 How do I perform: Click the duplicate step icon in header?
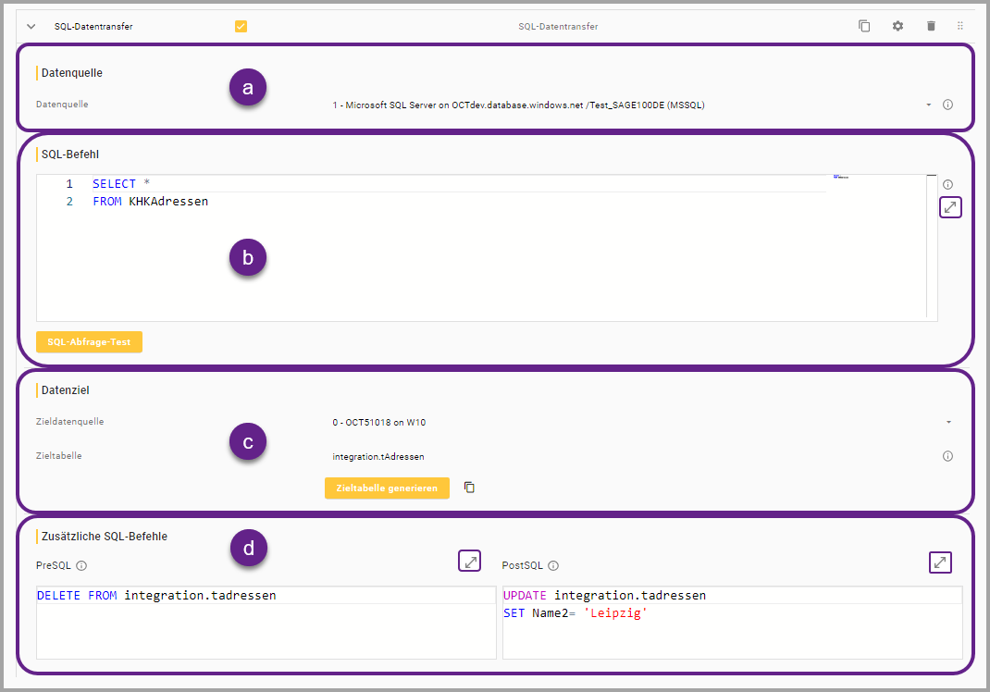point(864,27)
